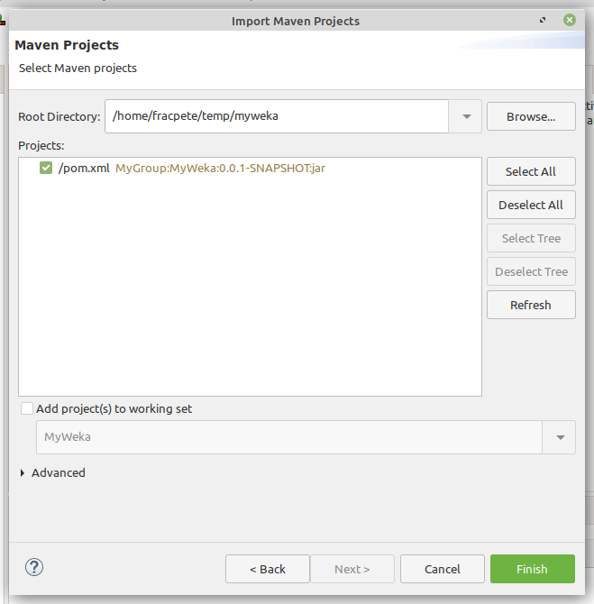Click Select All button
Image resolution: width=594 pixels, height=604 pixels.
[531, 171]
